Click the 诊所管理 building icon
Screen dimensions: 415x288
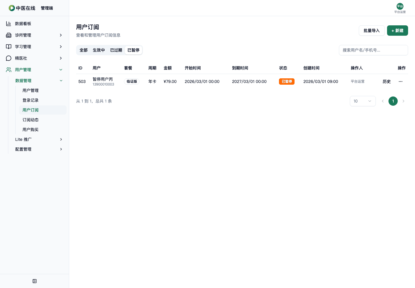click(9, 35)
